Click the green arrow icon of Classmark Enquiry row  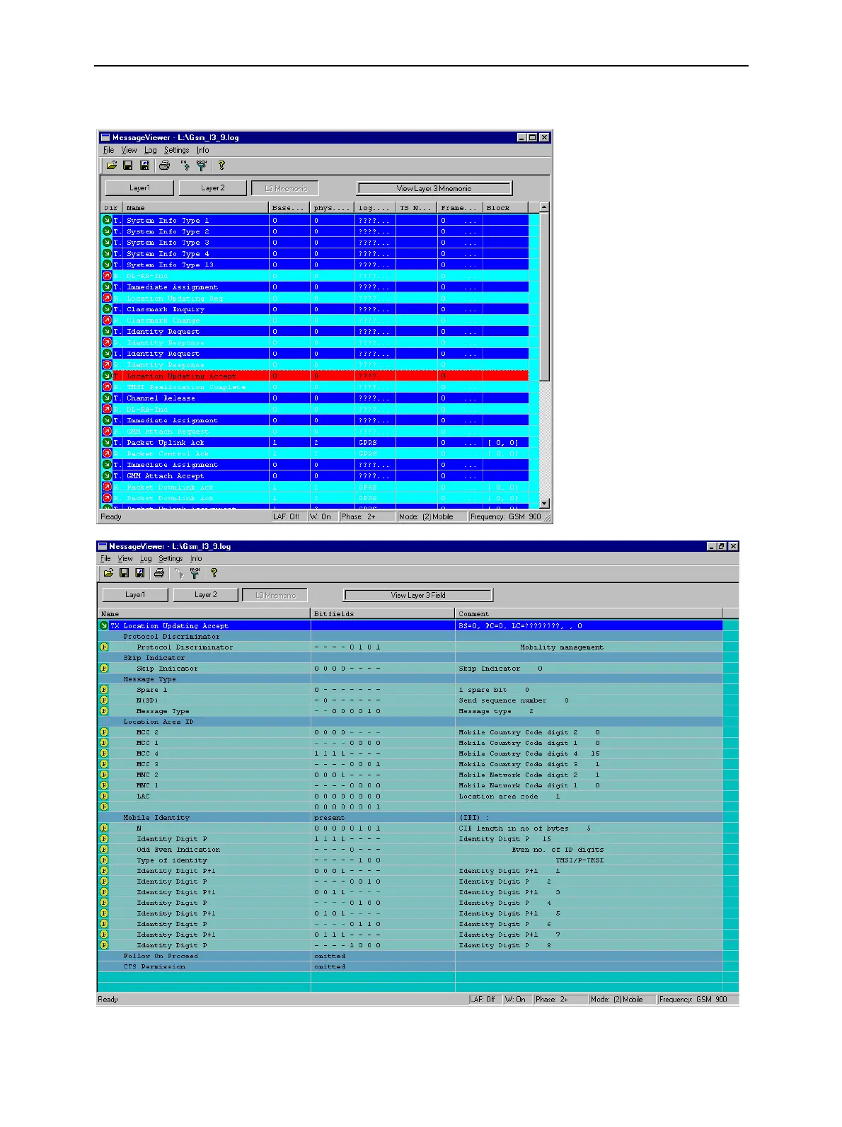(107, 309)
